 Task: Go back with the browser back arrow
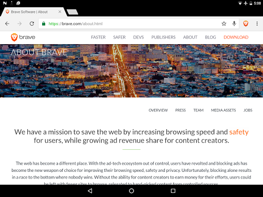(7, 24)
